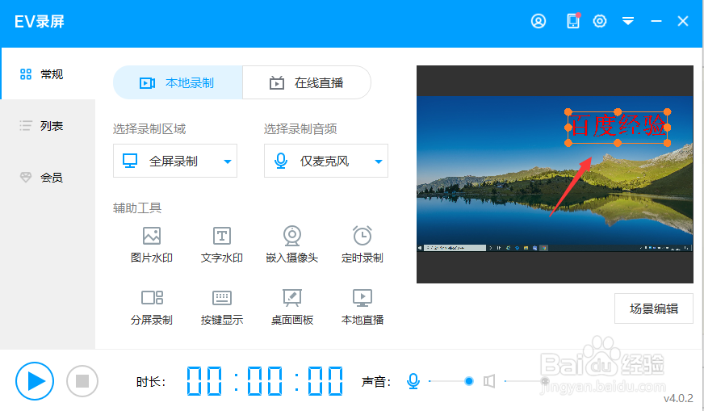This screenshot has height=411, width=704.
Task: Click the EV录屏 title text
Action: pyautogui.click(x=40, y=21)
